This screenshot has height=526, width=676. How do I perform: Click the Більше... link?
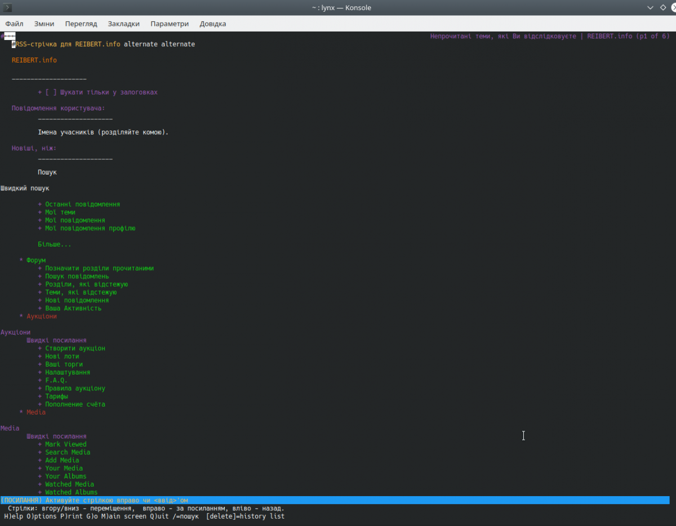click(x=55, y=244)
